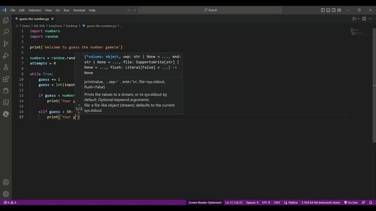Click 'elif guess > 50:' line

(x=55, y=111)
